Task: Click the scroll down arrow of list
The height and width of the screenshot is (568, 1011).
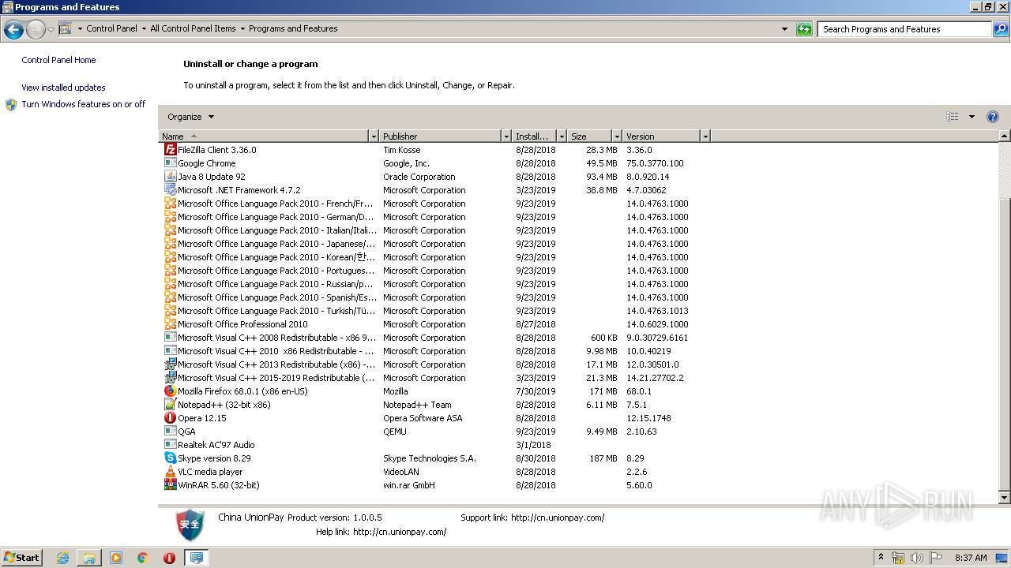Action: coord(1005,498)
